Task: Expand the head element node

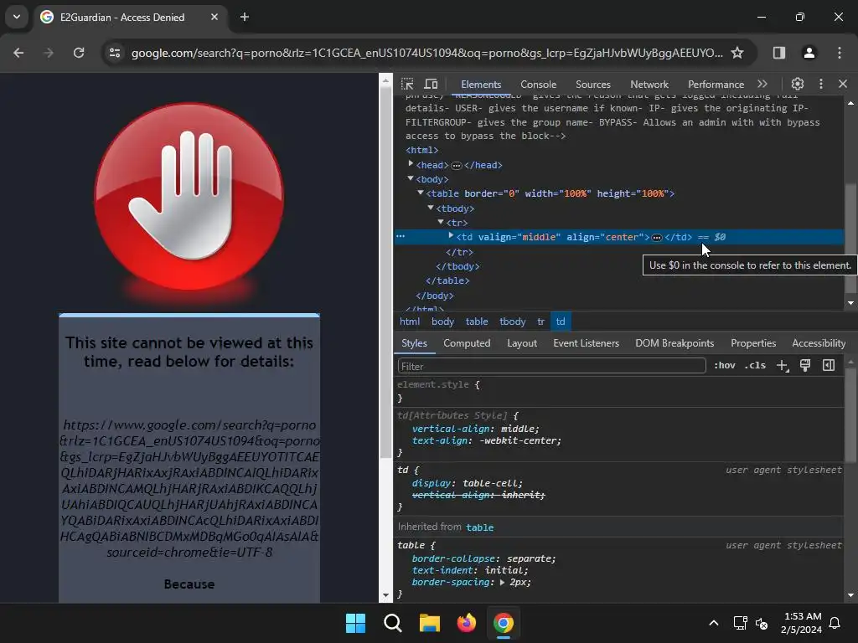Action: click(411, 164)
